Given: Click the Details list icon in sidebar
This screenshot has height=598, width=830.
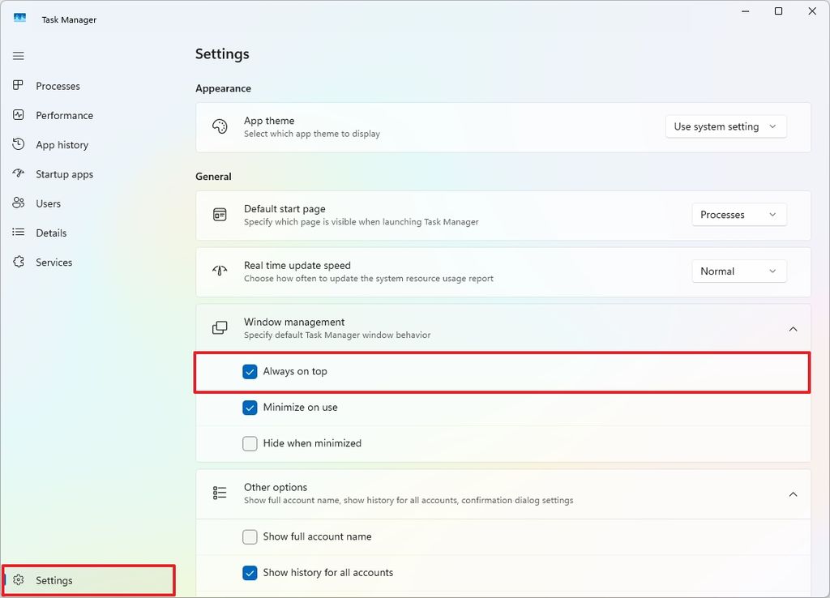Looking at the screenshot, I should [19, 232].
